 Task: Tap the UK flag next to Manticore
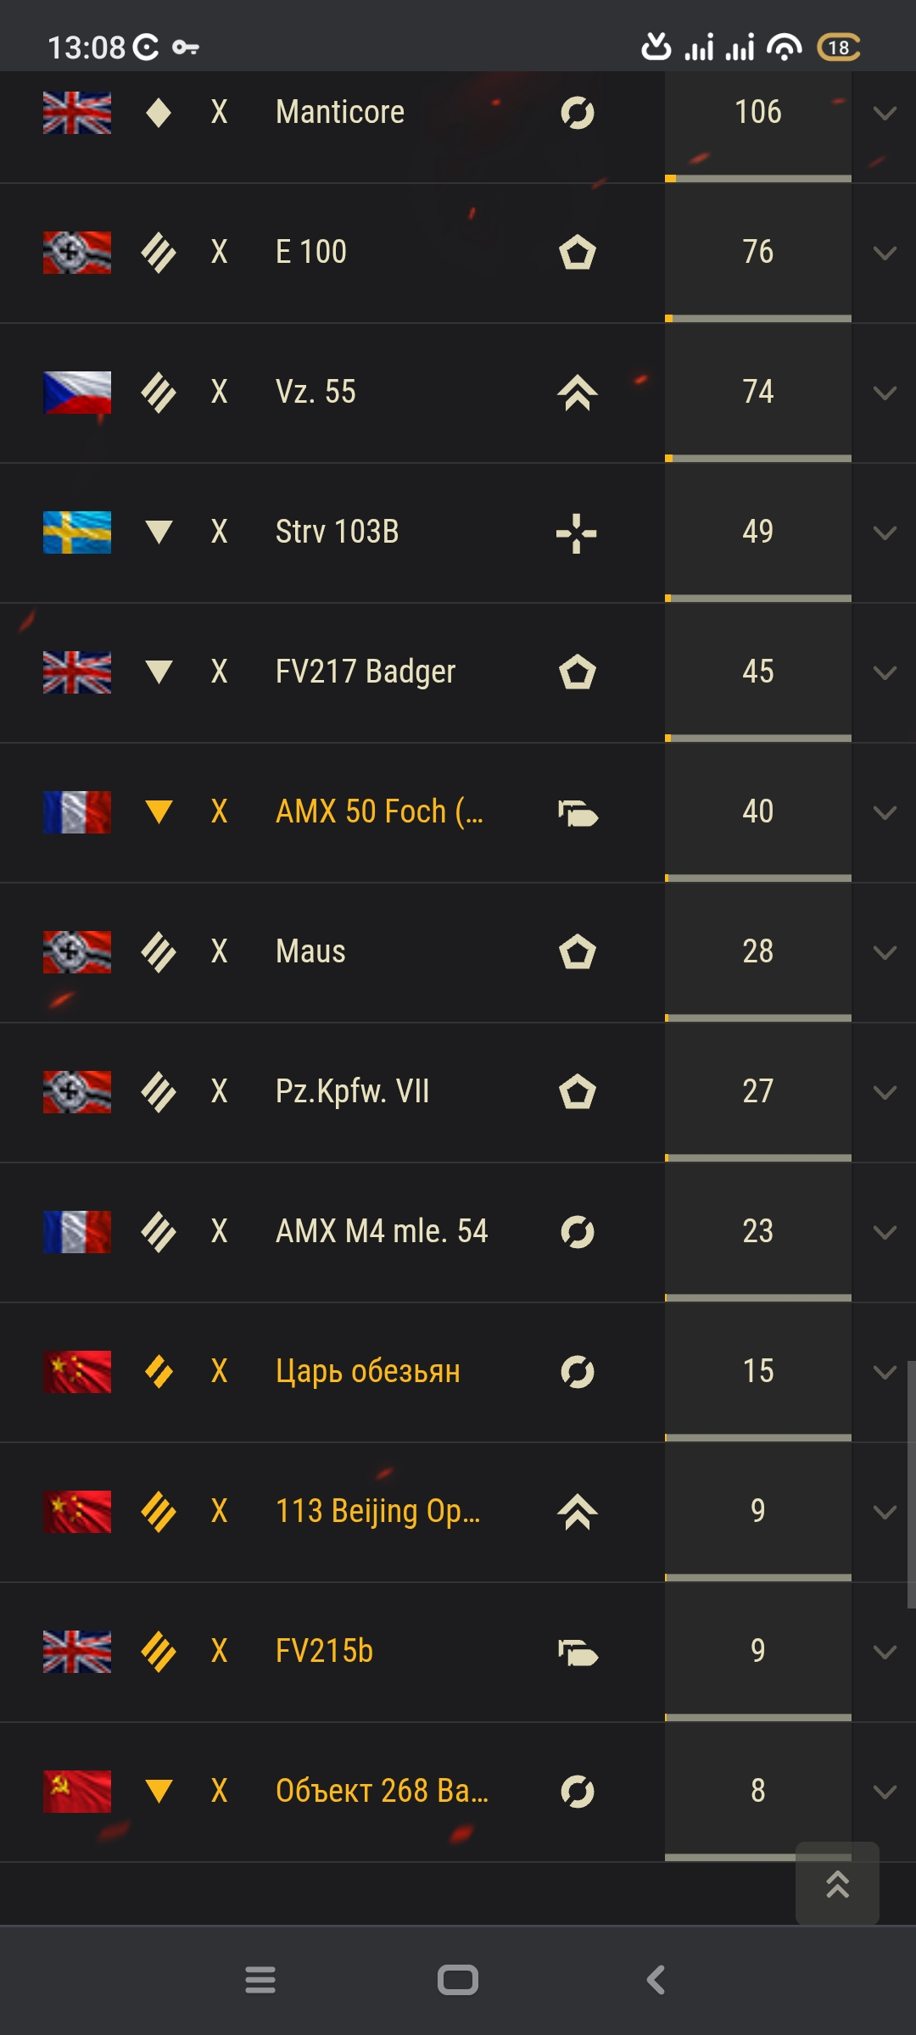point(77,113)
